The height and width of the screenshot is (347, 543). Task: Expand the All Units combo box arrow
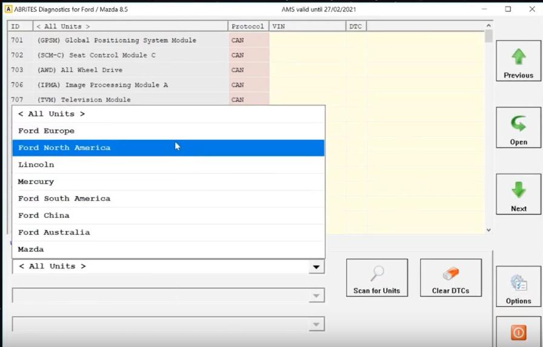coord(316,266)
